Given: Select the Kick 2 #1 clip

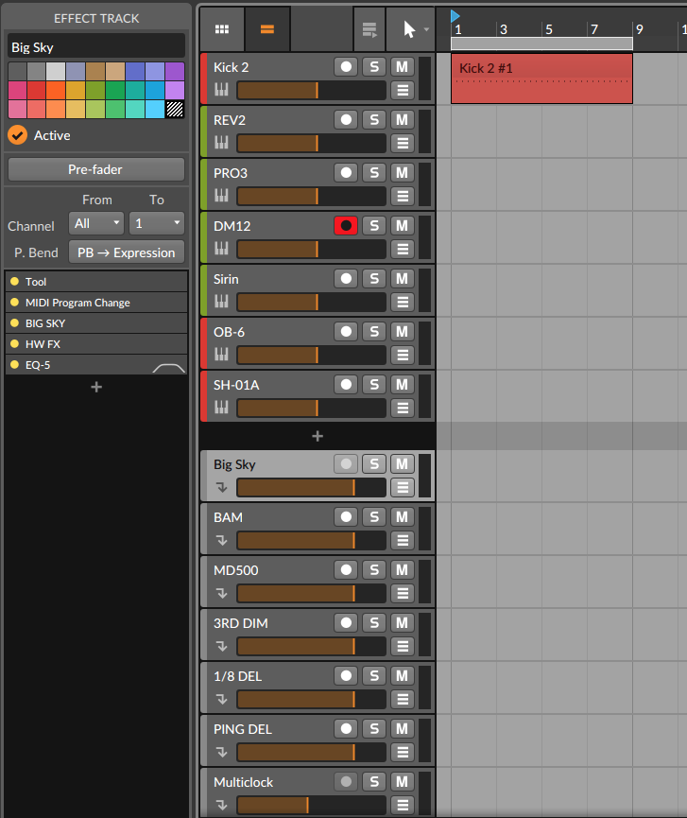Looking at the screenshot, I should [x=541, y=78].
